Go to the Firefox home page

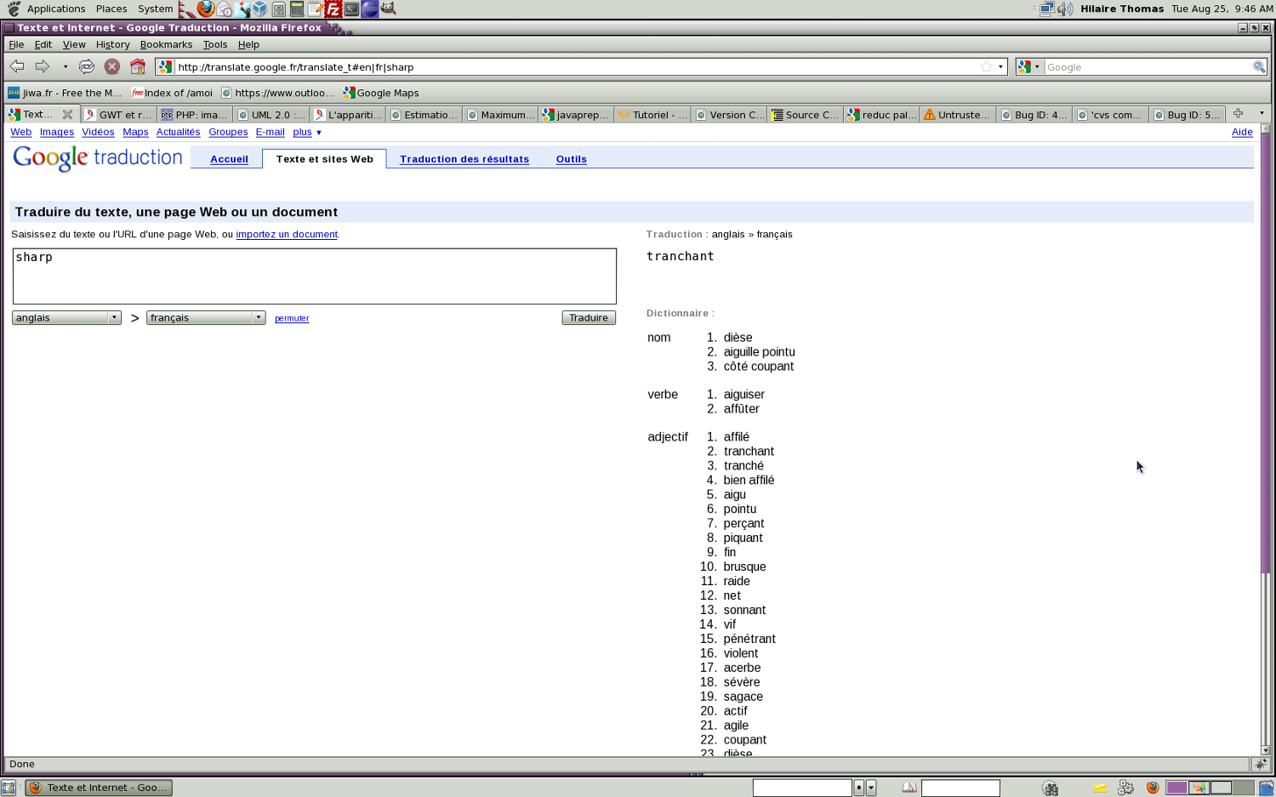(138, 66)
